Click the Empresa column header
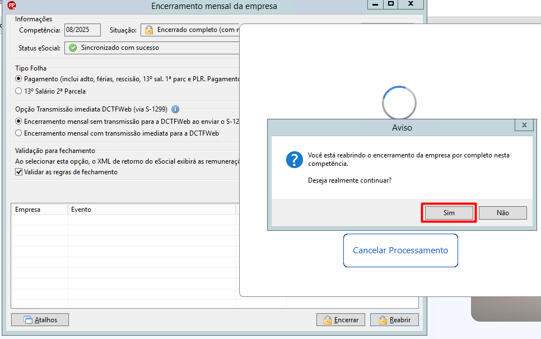The width and height of the screenshot is (541, 339). tap(40, 210)
